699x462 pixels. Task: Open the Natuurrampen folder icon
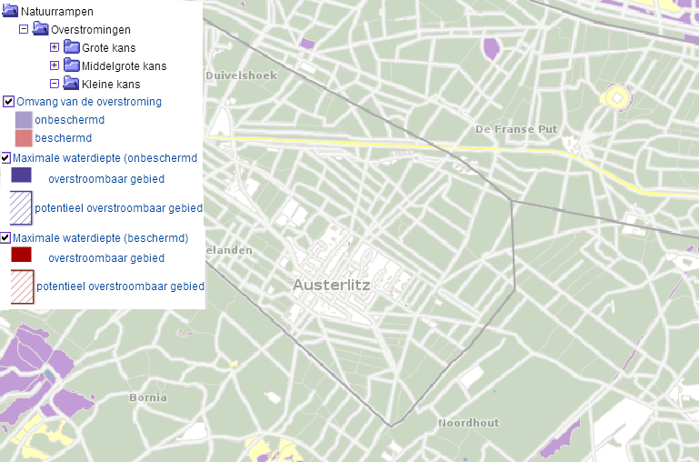(10, 11)
